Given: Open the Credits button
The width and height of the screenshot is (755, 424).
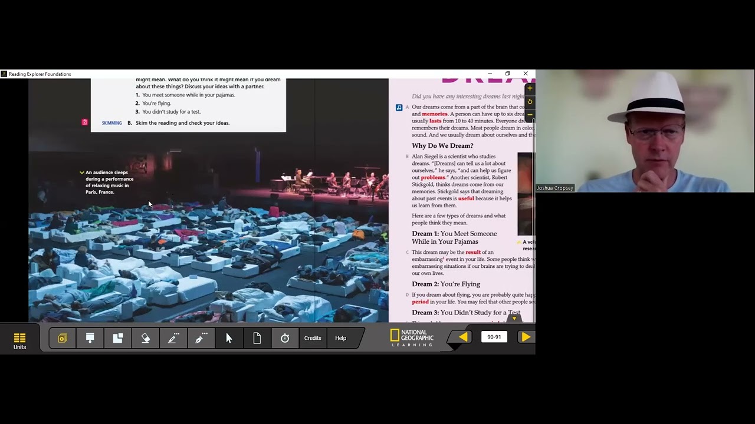Looking at the screenshot, I should click(313, 338).
